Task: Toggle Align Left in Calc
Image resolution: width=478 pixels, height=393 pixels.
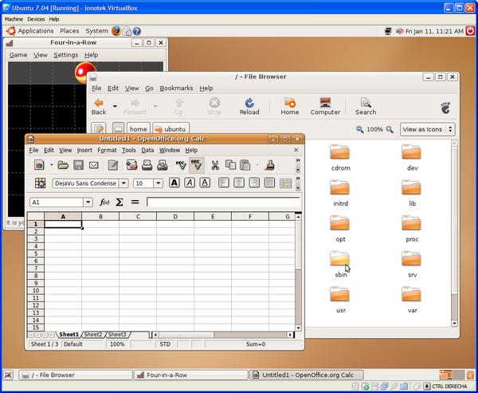Action: coord(223,183)
